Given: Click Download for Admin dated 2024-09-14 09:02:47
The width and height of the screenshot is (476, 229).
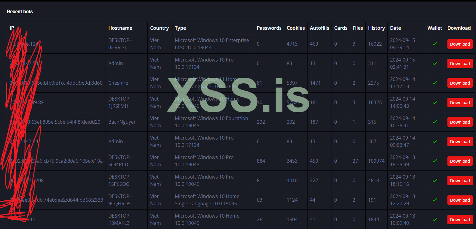Looking at the screenshot, I should pyautogui.click(x=460, y=141).
